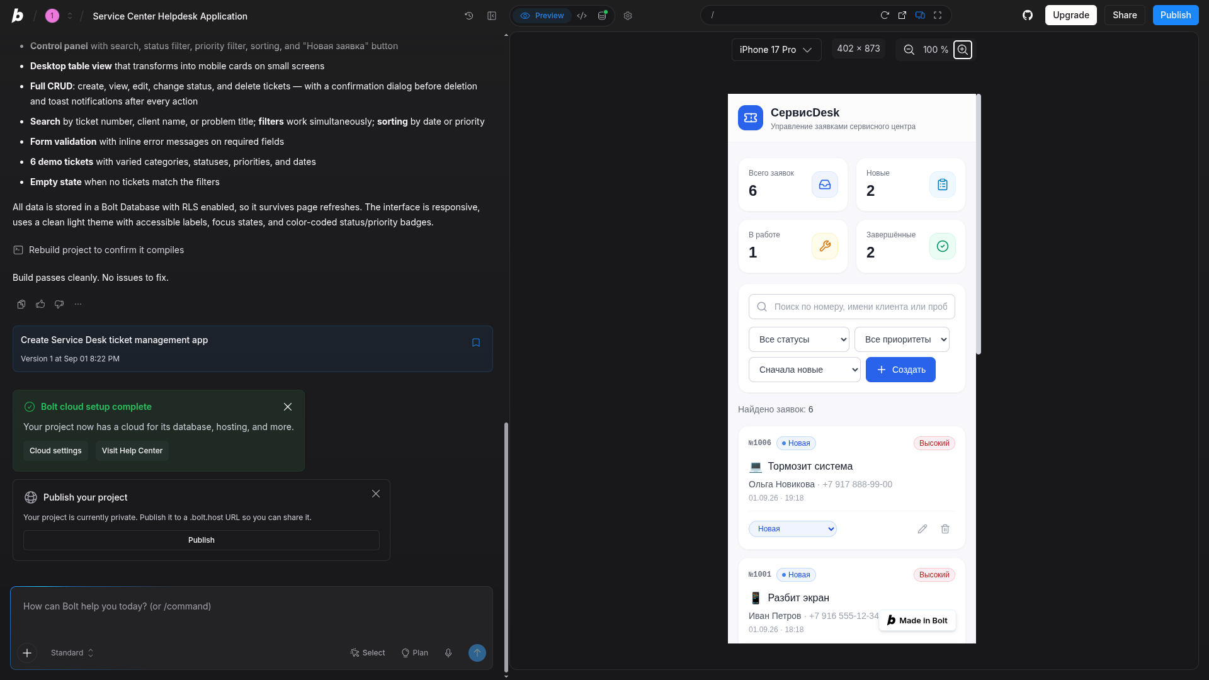This screenshot has width=1209, height=680.
Task: Click the В работе wrench icon
Action: tap(825, 246)
